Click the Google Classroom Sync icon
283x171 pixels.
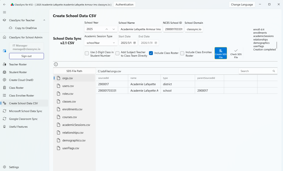coord(4,119)
